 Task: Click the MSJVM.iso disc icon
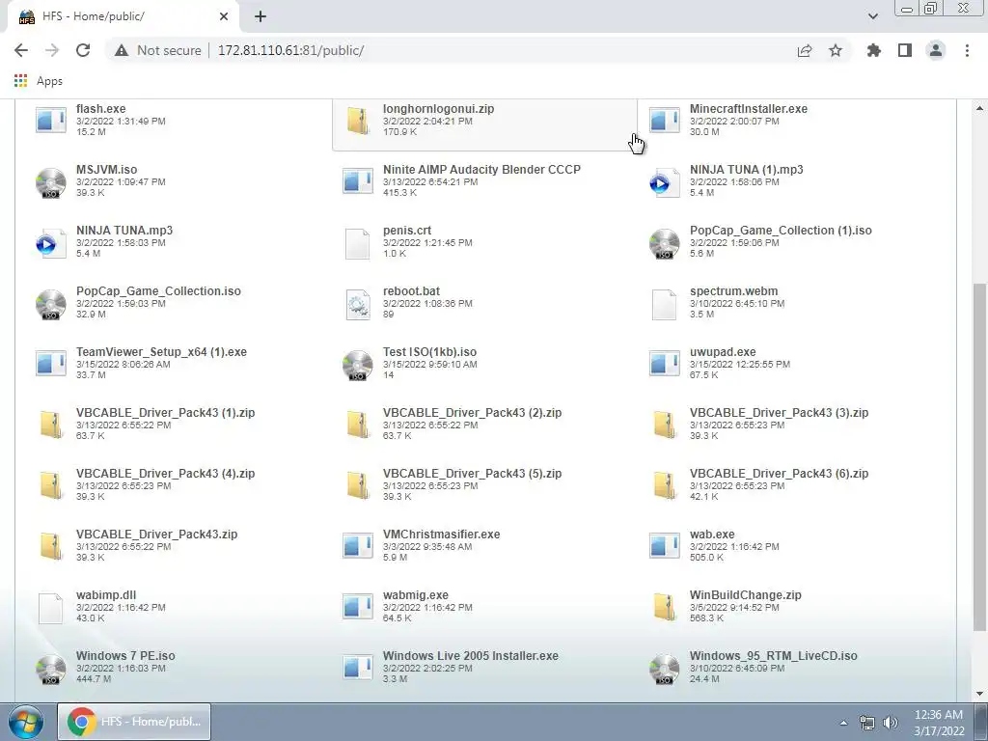tap(50, 182)
